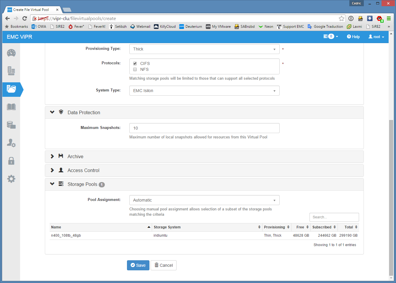
Task: Open the book catalog icon in sidebar
Action: click(x=11, y=107)
